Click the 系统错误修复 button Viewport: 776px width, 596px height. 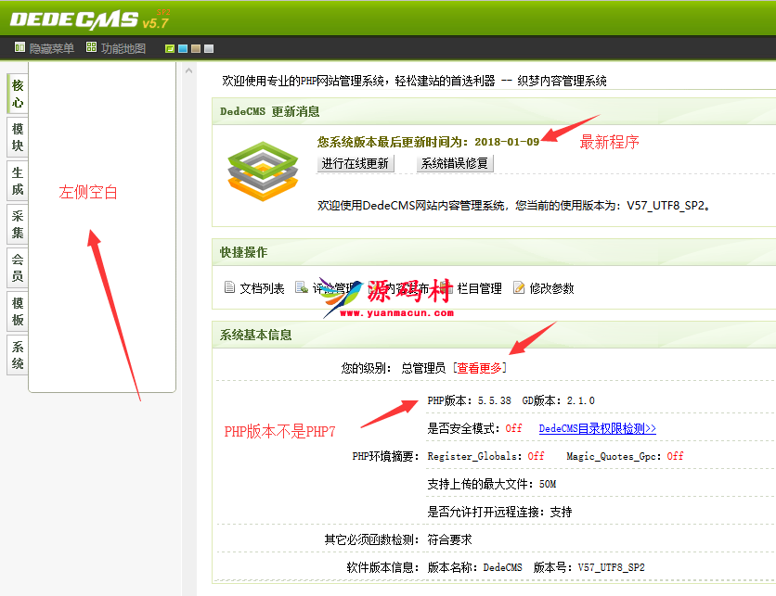click(454, 164)
